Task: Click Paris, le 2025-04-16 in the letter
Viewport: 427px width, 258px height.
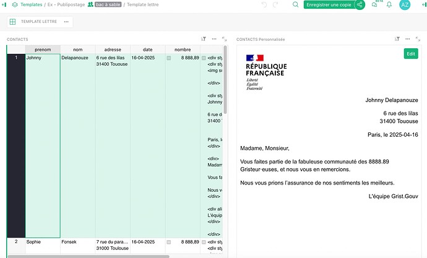Action: [393, 135]
